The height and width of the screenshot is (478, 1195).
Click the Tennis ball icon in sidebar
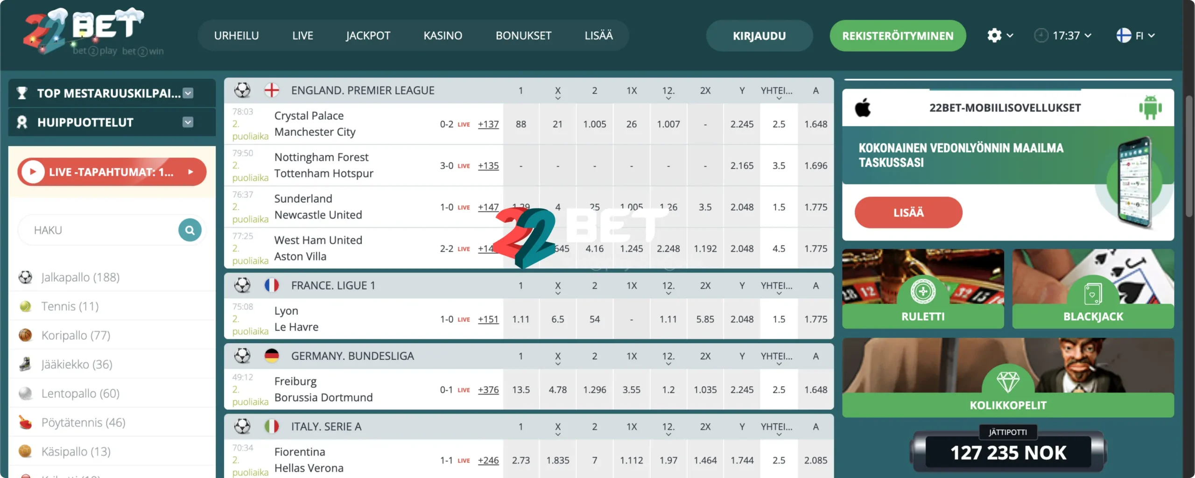point(27,306)
